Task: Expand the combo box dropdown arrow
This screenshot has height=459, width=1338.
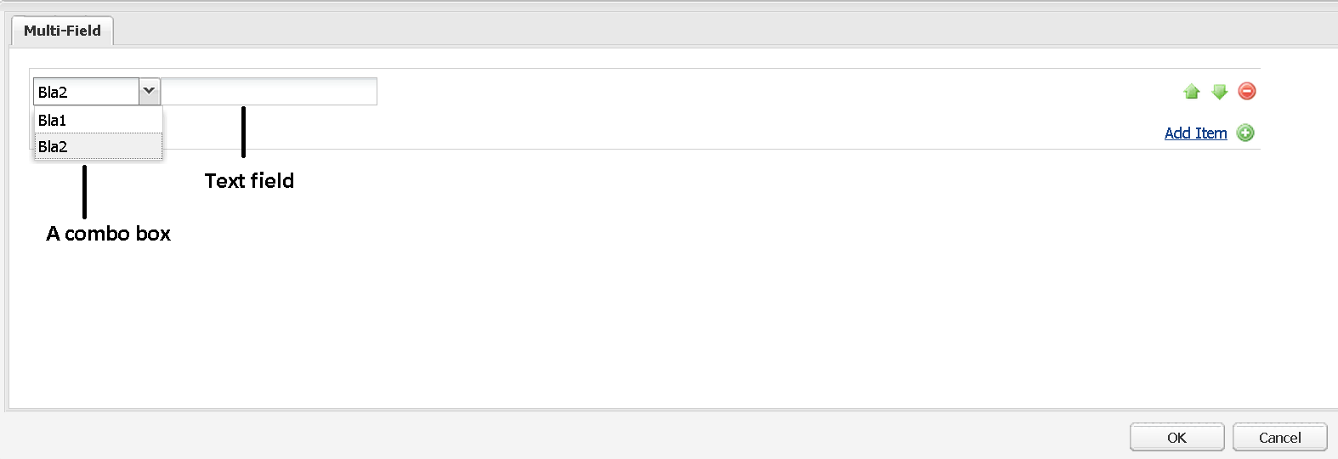Action: [149, 91]
